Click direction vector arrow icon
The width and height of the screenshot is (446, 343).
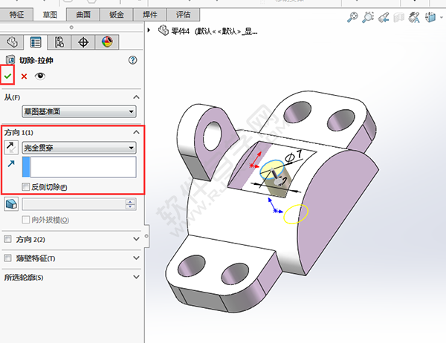[11, 163]
